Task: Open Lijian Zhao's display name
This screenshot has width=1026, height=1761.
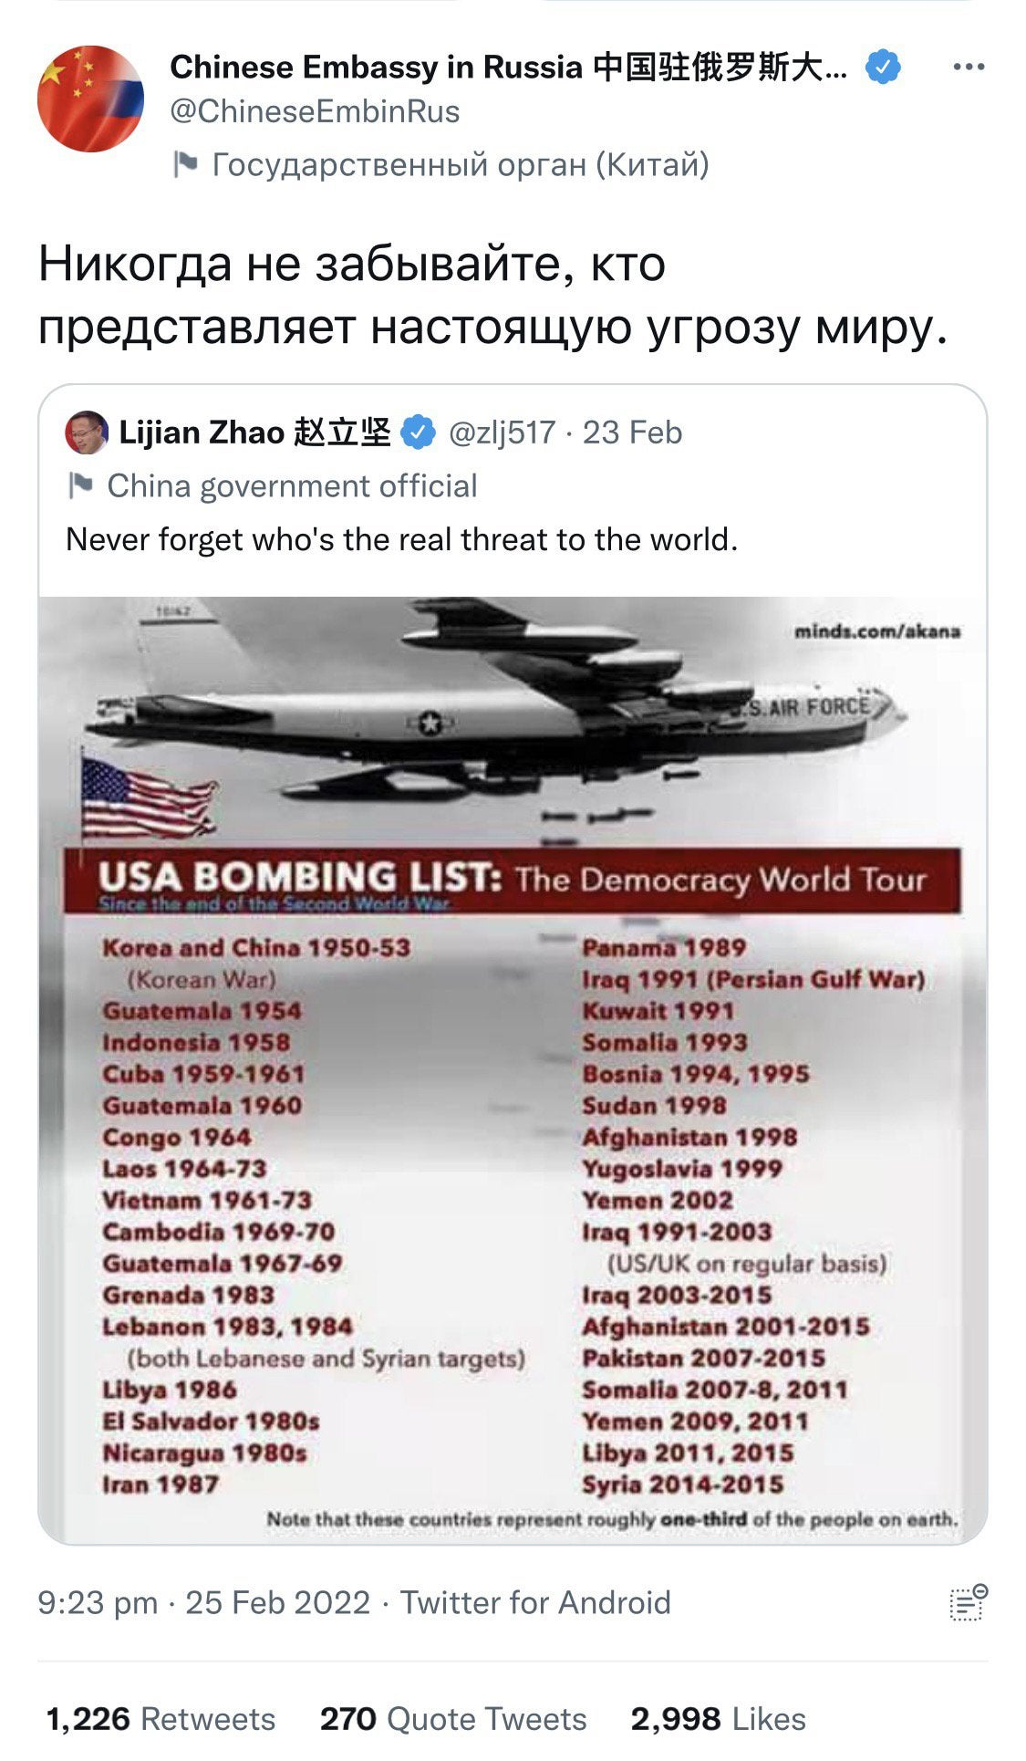Action: click(x=254, y=432)
